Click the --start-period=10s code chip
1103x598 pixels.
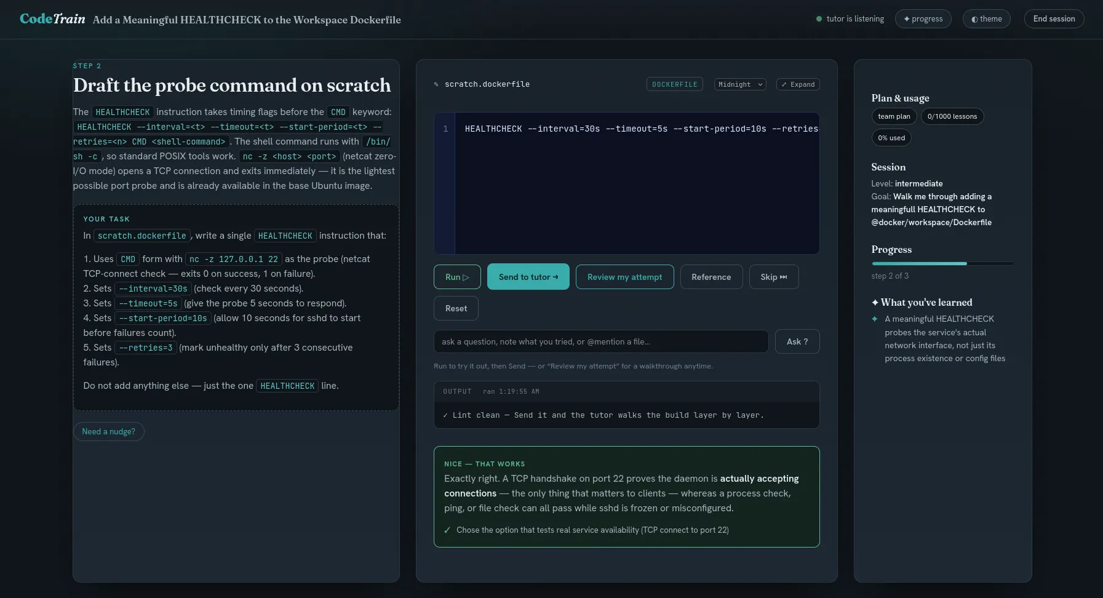pos(163,318)
